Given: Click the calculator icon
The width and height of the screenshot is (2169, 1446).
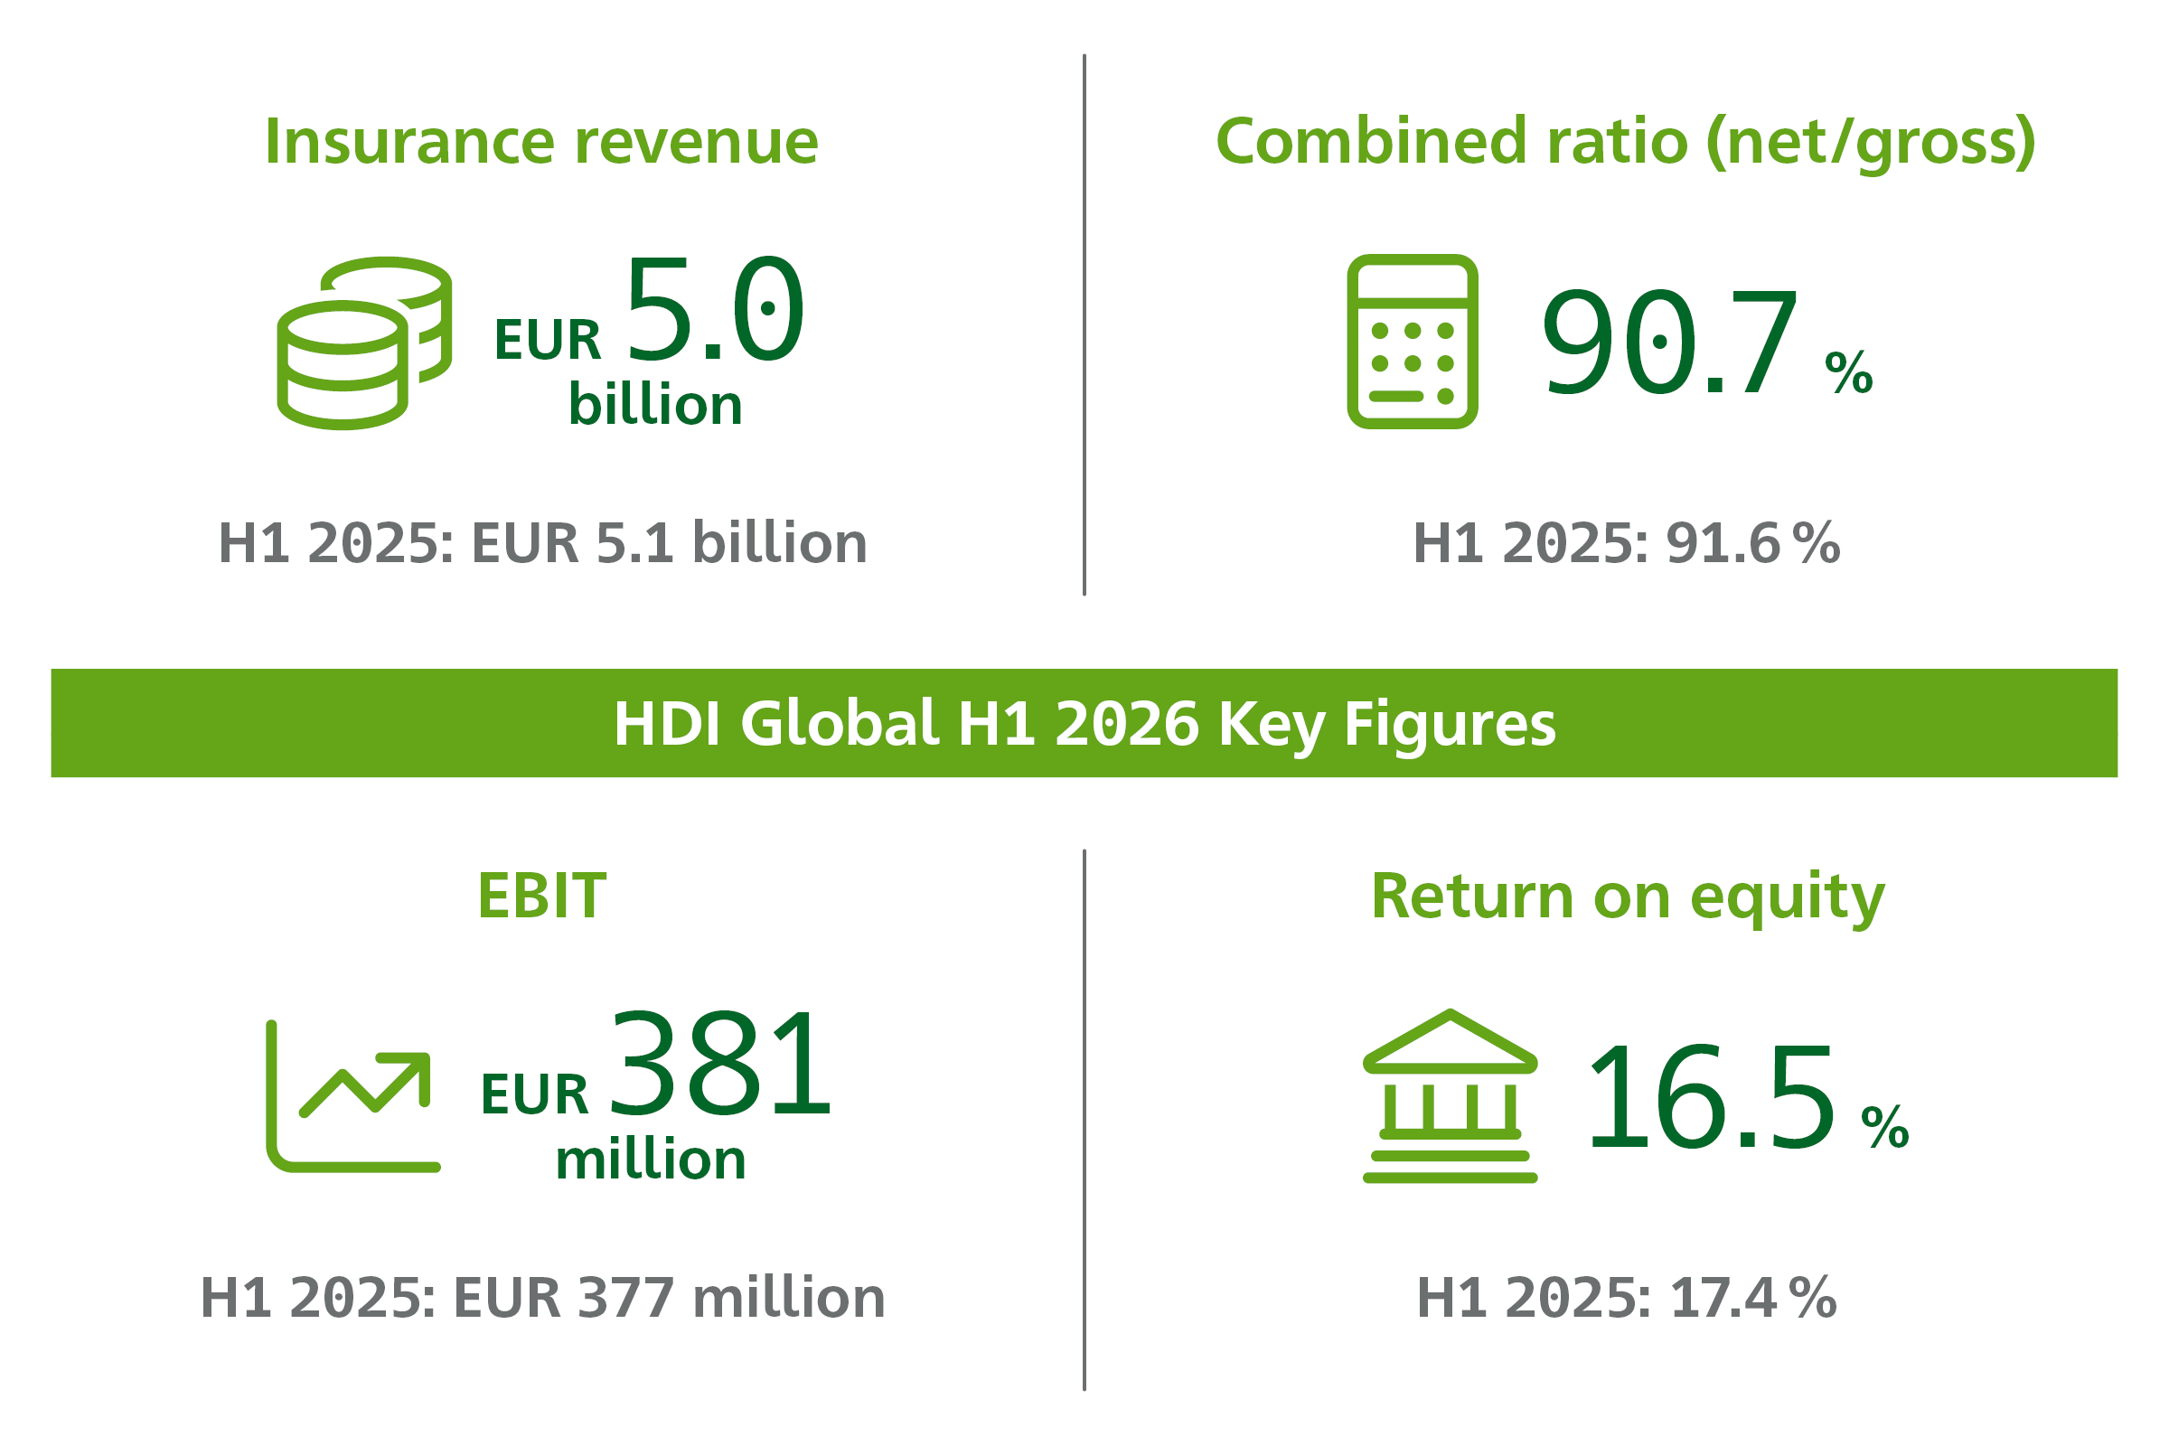Looking at the screenshot, I should 1412,342.
